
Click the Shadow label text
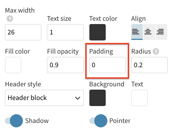click(x=37, y=121)
